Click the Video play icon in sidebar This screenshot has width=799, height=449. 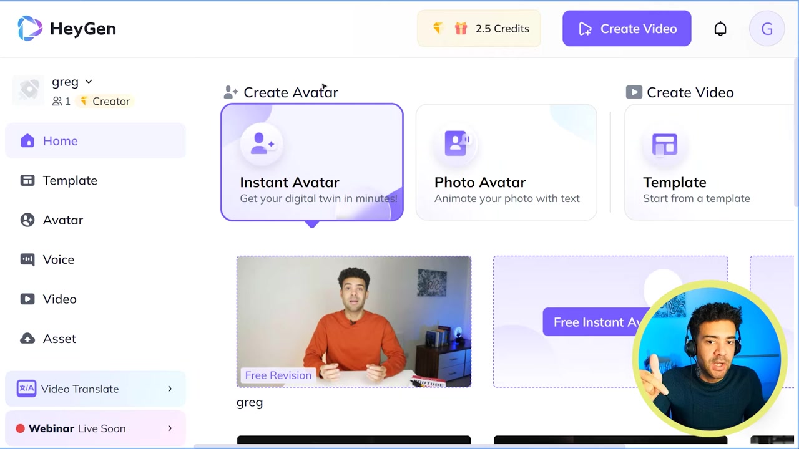tap(27, 299)
